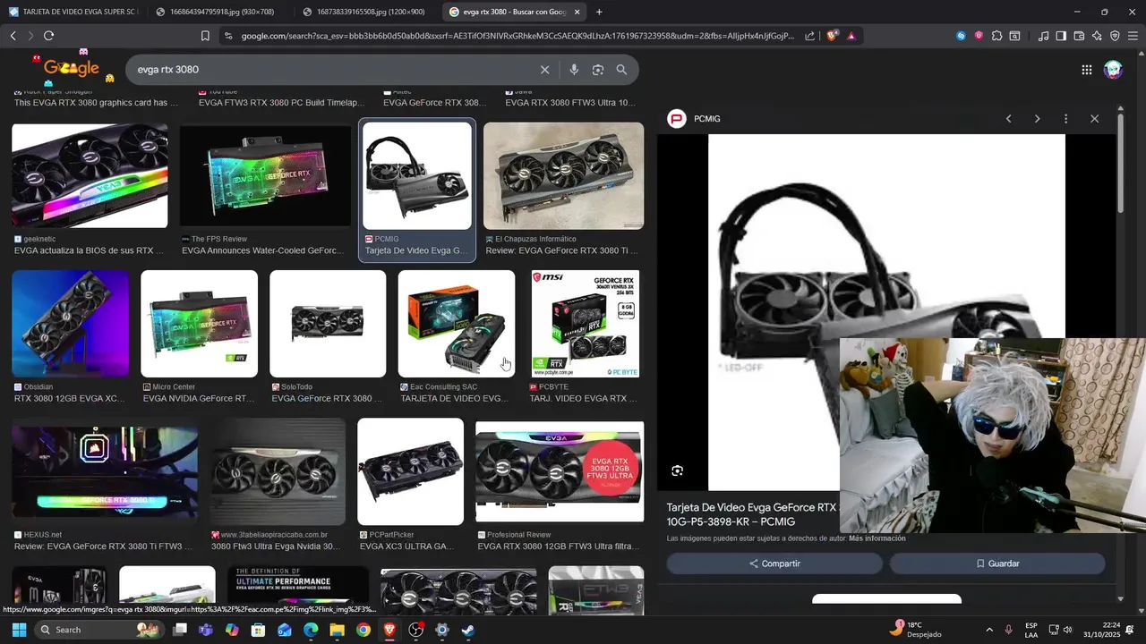
Task: Open Microsoft Store from the taskbar
Action: pyautogui.click(x=259, y=630)
